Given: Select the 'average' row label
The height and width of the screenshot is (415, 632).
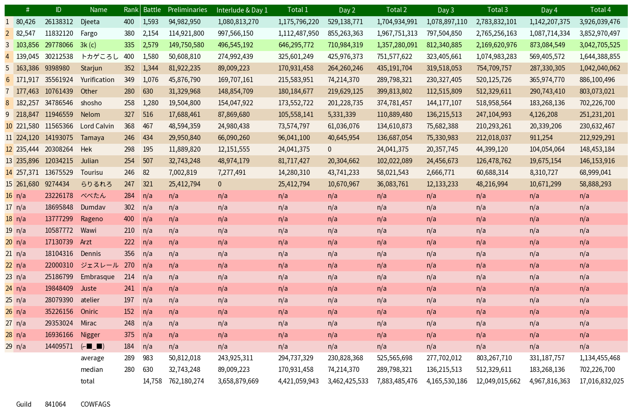Looking at the screenshot, I should [92, 358].
